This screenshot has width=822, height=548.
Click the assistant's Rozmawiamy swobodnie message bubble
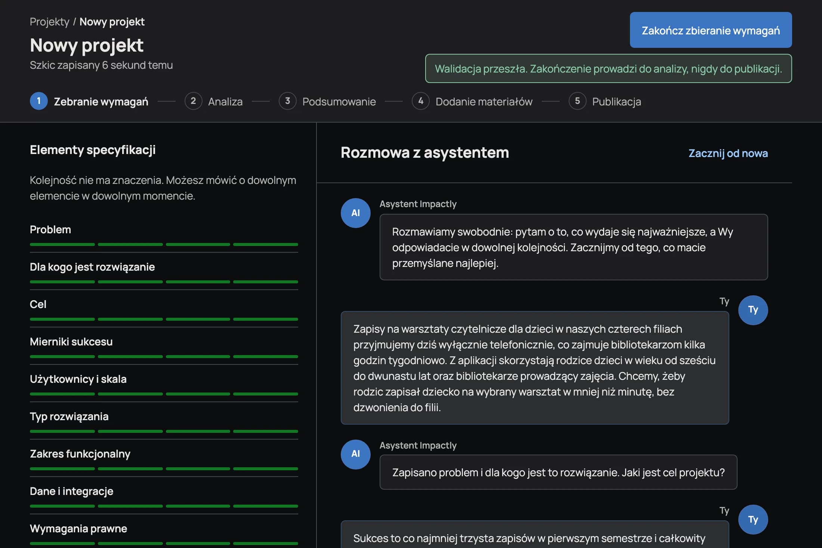click(x=574, y=247)
